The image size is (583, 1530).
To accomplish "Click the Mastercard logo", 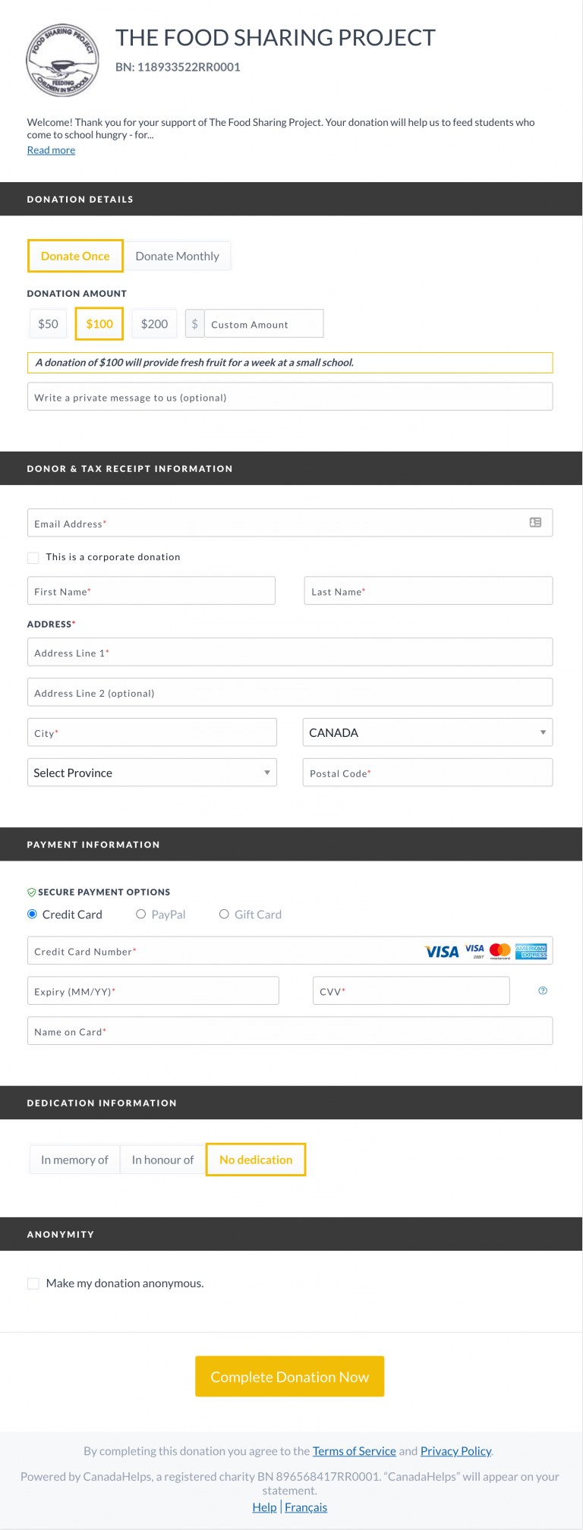I will [500, 951].
